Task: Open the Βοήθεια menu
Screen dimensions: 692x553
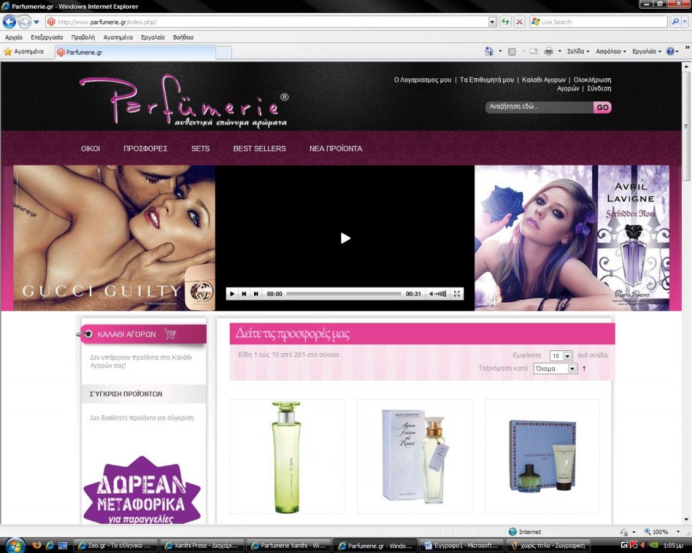Action: [x=183, y=37]
